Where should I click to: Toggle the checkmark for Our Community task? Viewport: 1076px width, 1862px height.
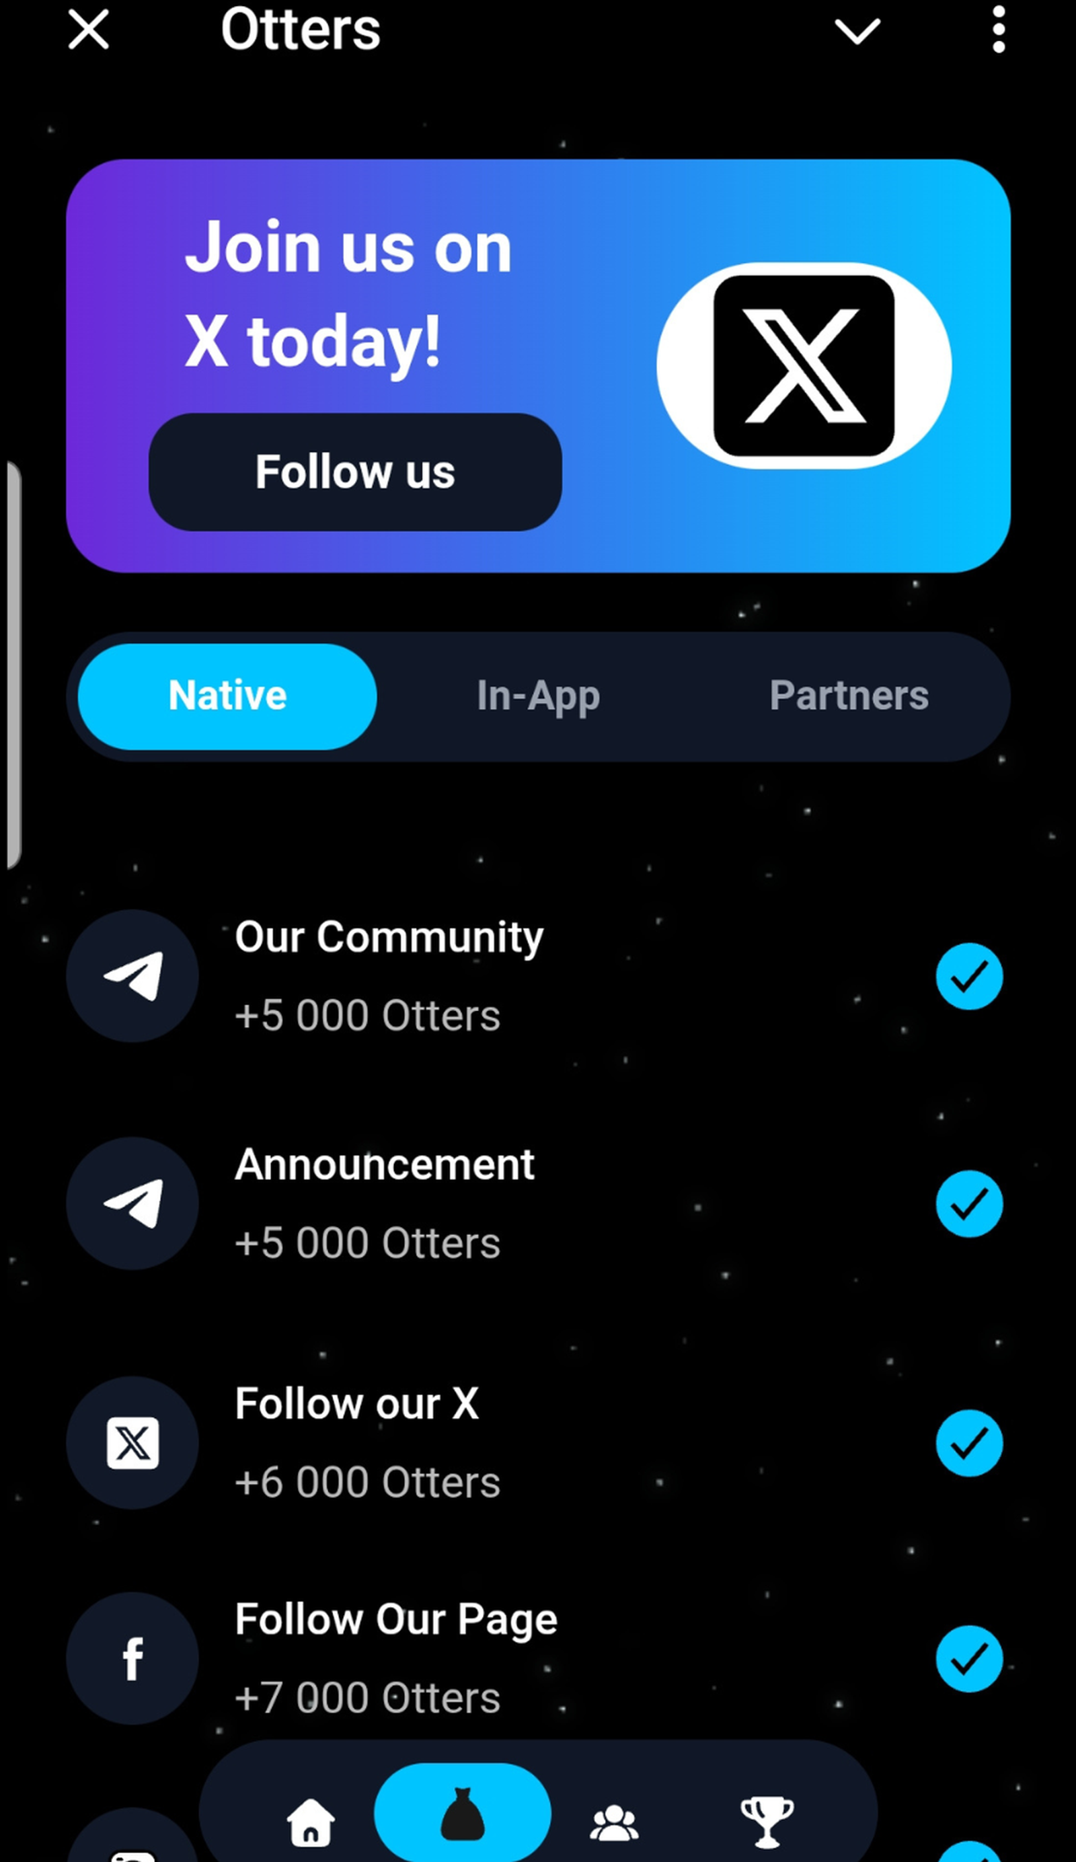pyautogui.click(x=969, y=976)
